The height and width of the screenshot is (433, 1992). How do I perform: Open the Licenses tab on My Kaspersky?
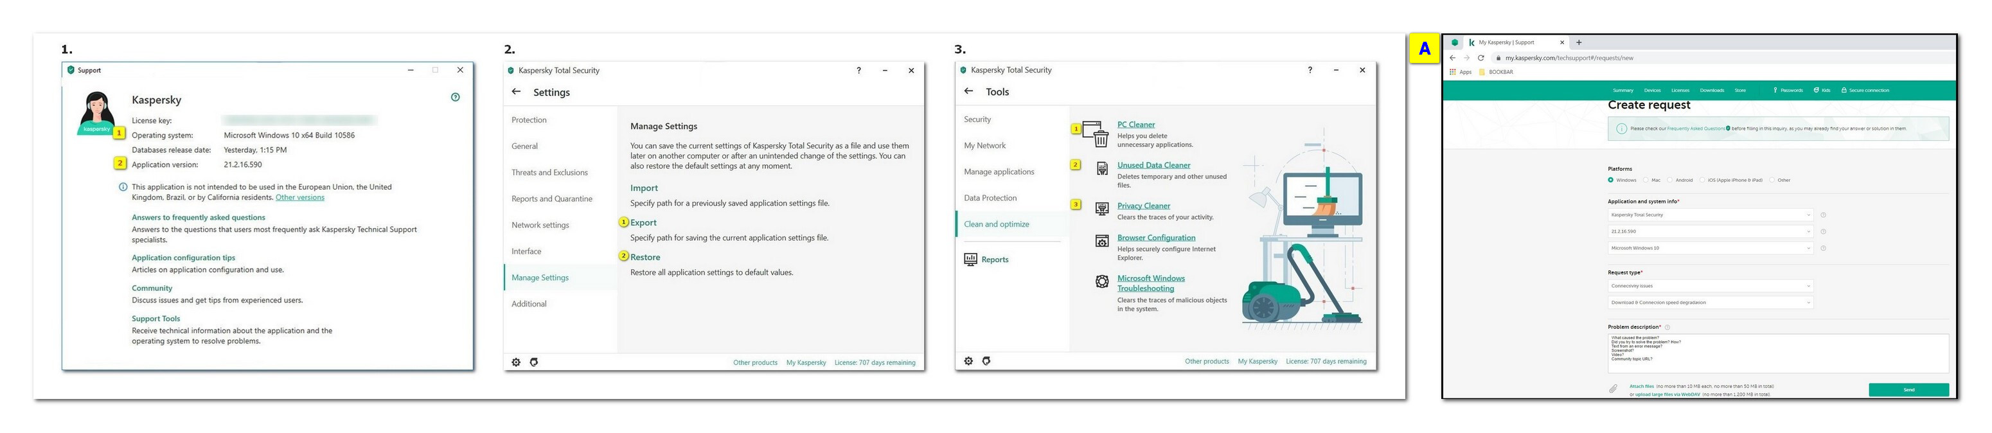[1680, 91]
